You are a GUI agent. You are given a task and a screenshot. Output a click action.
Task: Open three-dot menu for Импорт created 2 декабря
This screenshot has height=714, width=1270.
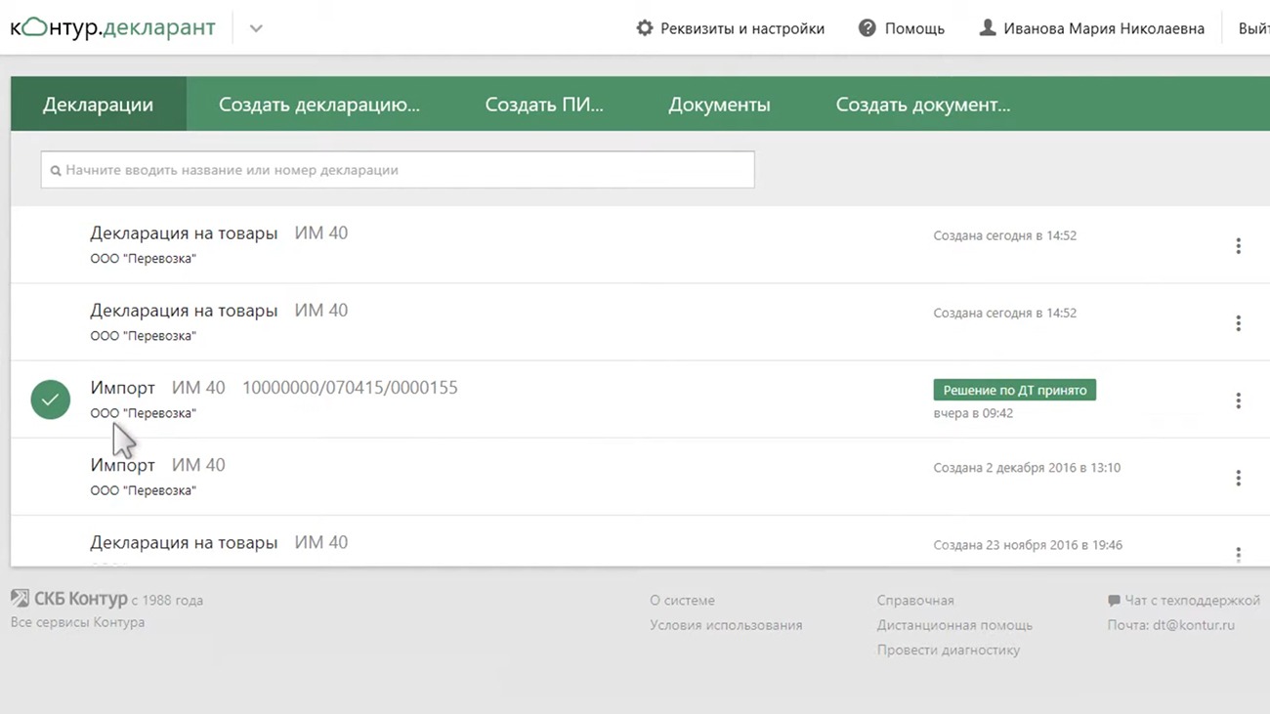pyautogui.click(x=1238, y=478)
